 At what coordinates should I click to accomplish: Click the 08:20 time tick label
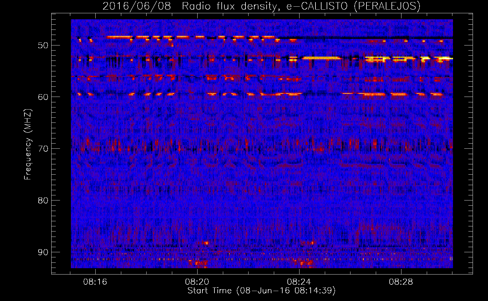coord(197,282)
